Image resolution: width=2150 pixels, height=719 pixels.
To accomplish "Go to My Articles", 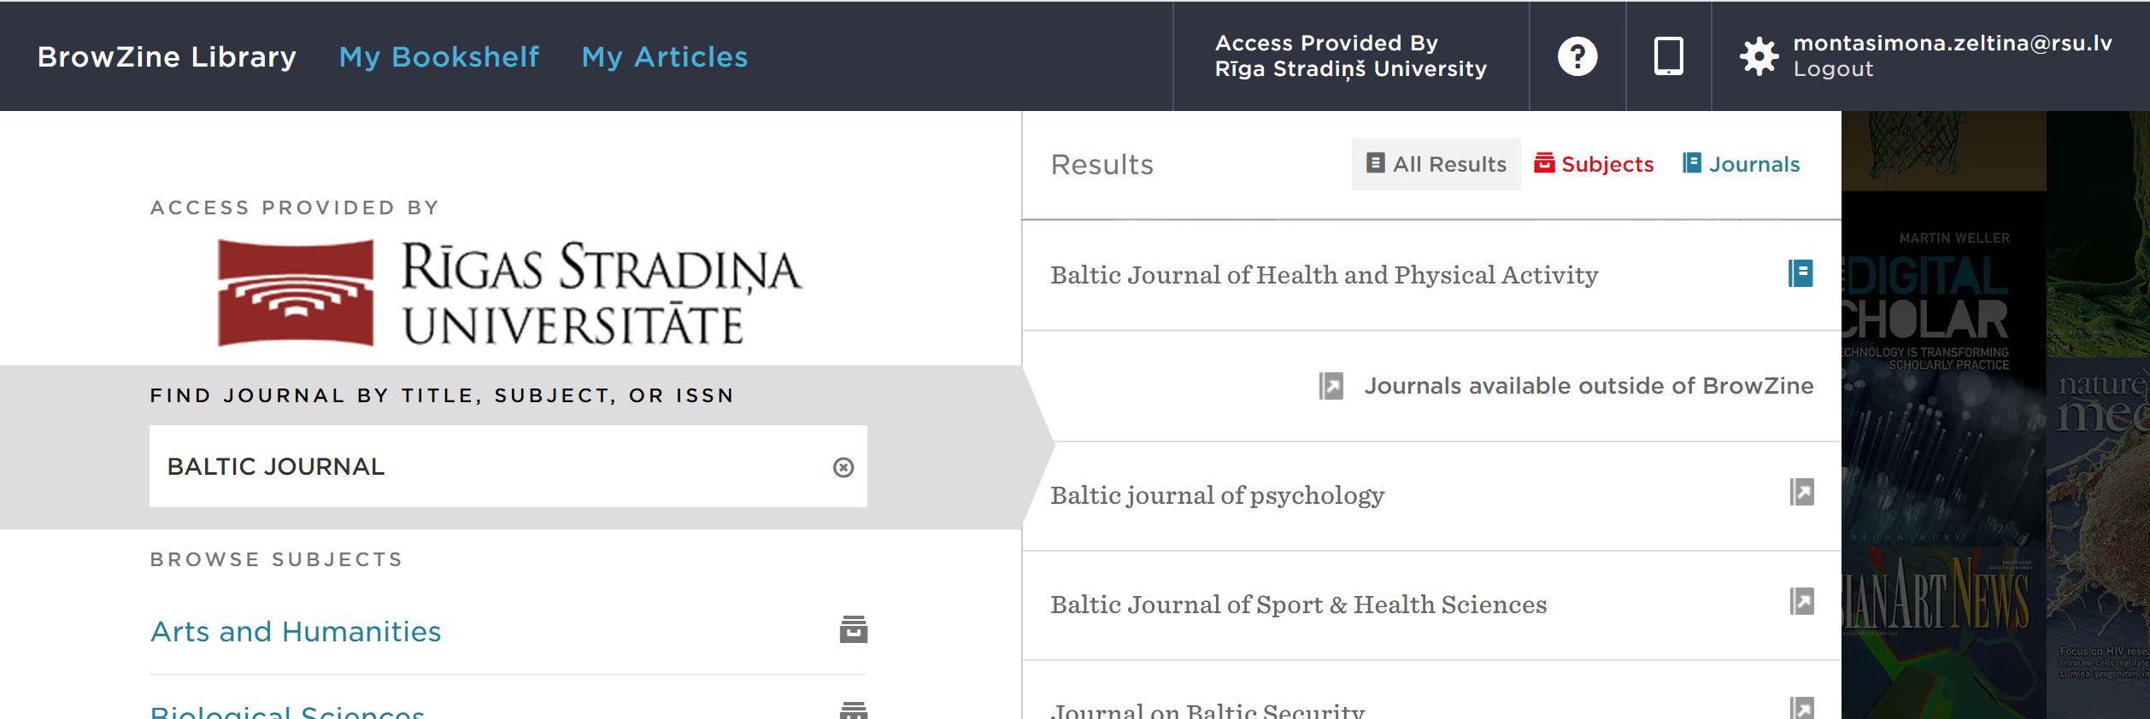I will tap(664, 56).
